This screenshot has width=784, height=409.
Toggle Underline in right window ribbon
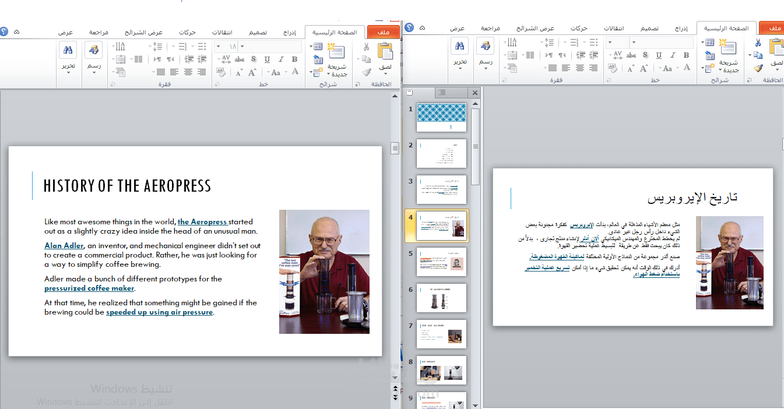pos(659,55)
